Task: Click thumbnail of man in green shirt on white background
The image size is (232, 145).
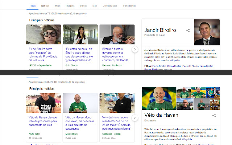Action: pyautogui.click(x=80, y=103)
